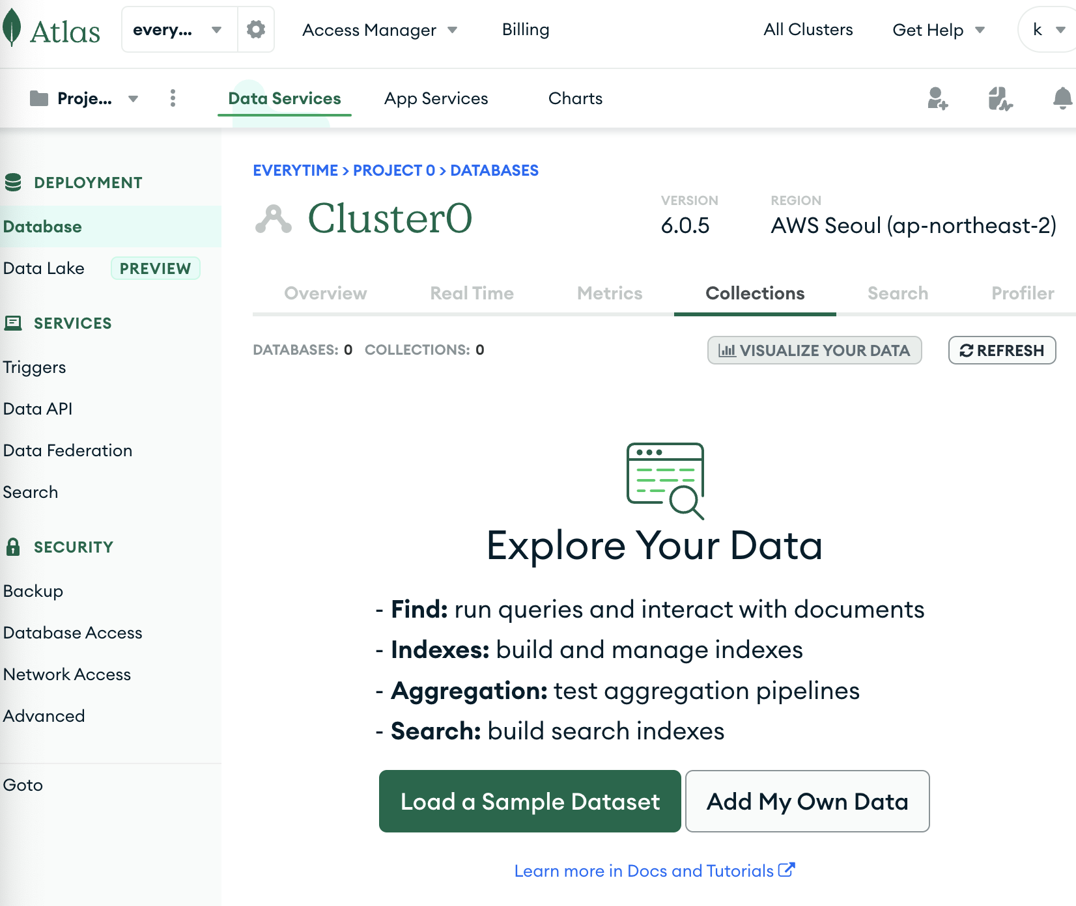
Task: Click the invite user icon
Action: tap(937, 98)
